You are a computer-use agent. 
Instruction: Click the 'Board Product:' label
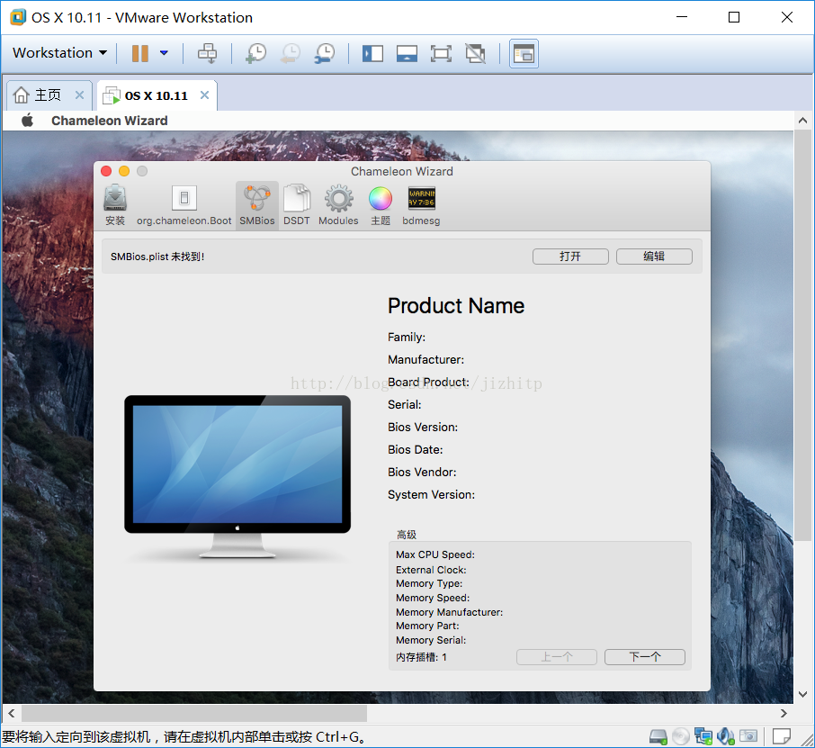pos(428,383)
